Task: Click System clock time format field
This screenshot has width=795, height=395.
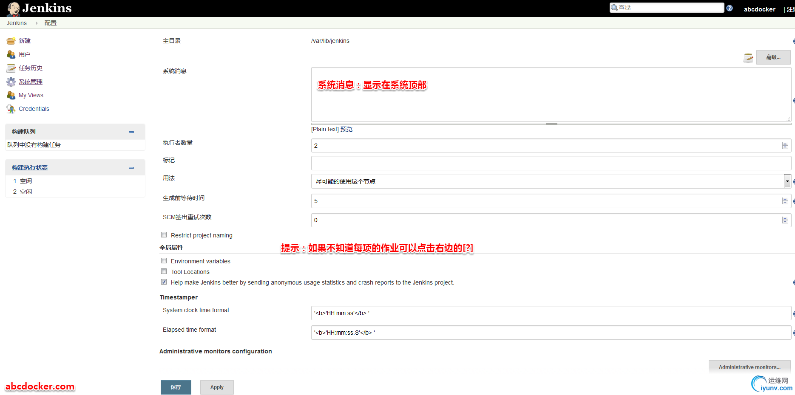Action: tap(551, 313)
